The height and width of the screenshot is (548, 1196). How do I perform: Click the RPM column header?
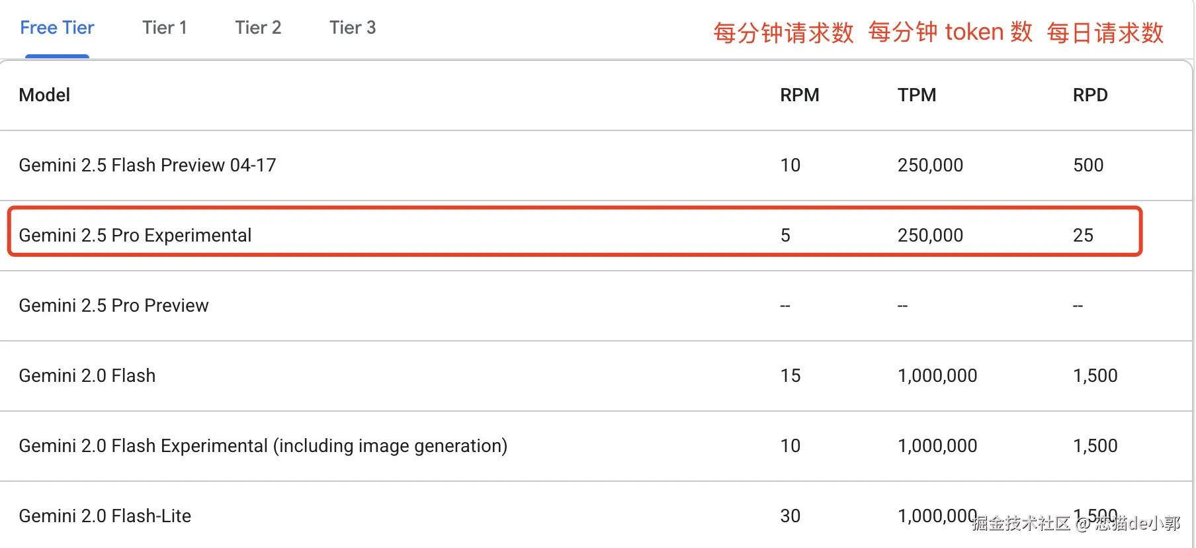pyautogui.click(x=799, y=95)
